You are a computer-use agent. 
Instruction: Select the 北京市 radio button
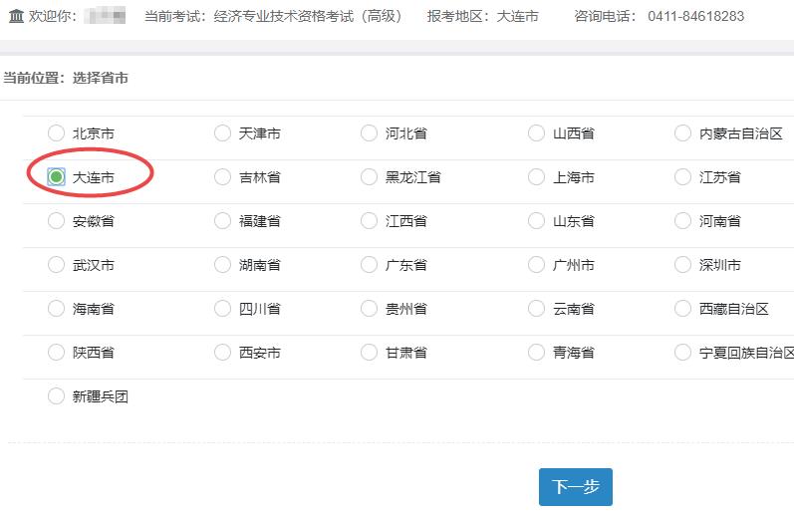(56, 133)
